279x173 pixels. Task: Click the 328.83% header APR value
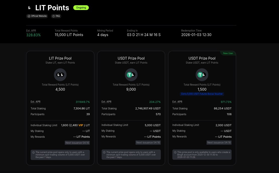[33, 35]
